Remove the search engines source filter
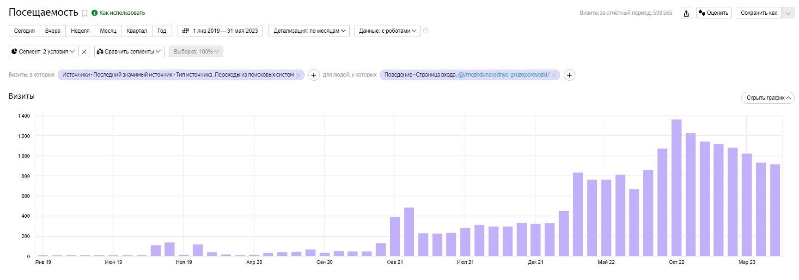Image resolution: width=799 pixels, height=280 pixels. tap(299, 75)
